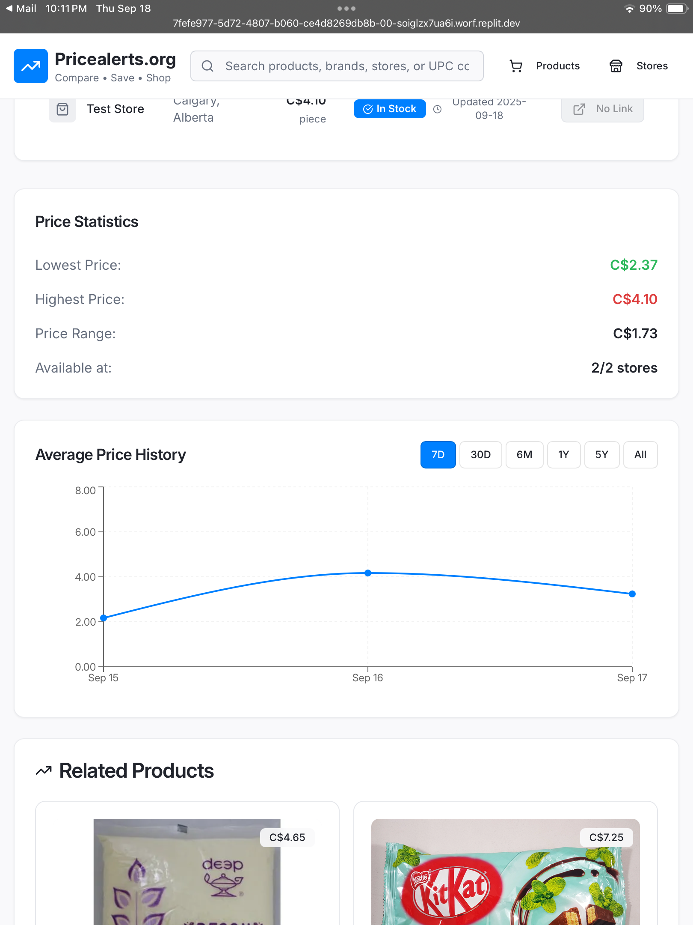Click the highest price C$4.10 value
Image resolution: width=693 pixels, height=925 pixels.
[635, 299]
